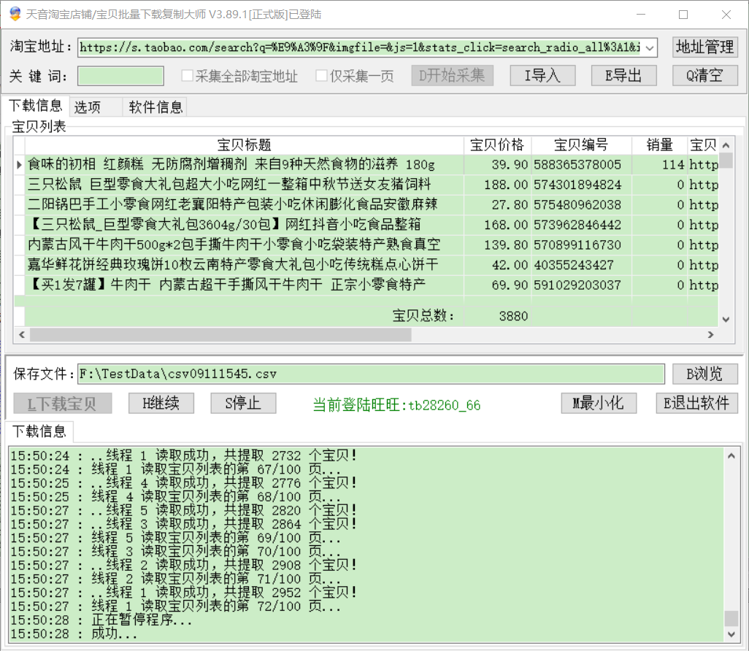
Task: Expand the 淘宝地址 URL dropdown
Action: (650, 47)
